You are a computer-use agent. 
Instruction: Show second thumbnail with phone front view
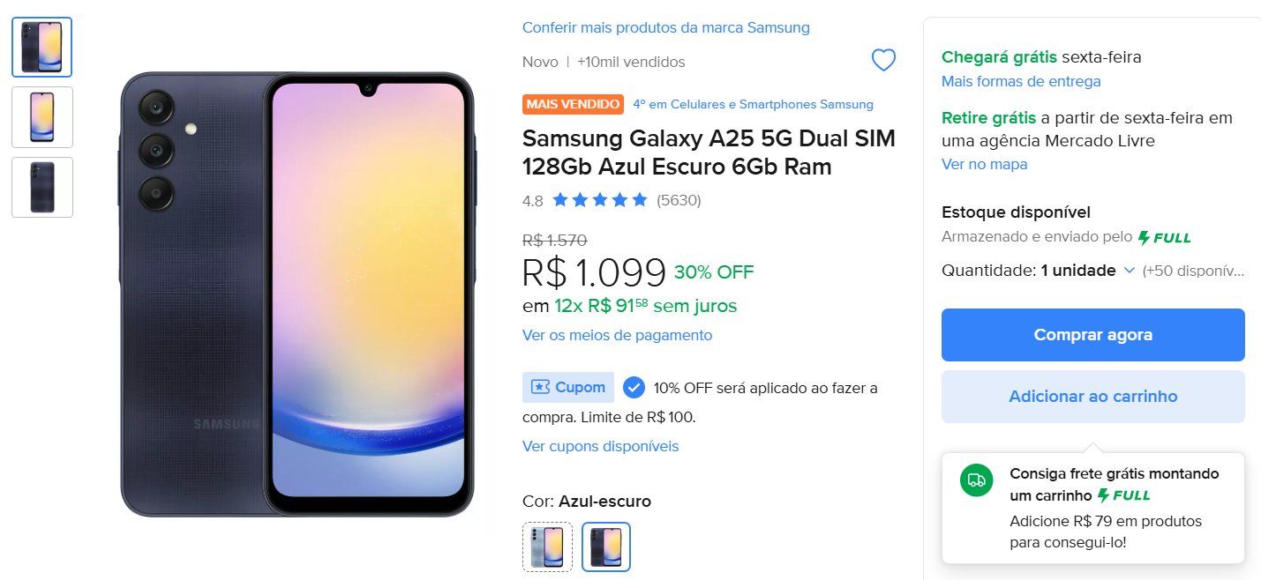42,117
